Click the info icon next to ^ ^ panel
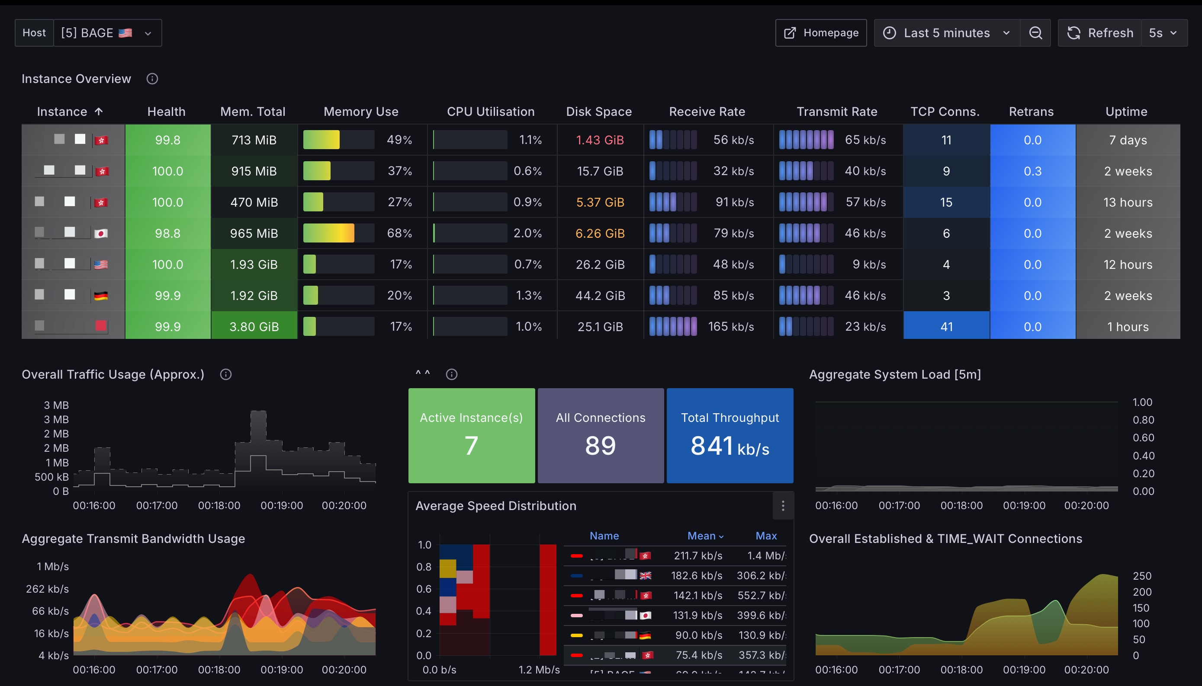The width and height of the screenshot is (1202, 686). point(452,375)
